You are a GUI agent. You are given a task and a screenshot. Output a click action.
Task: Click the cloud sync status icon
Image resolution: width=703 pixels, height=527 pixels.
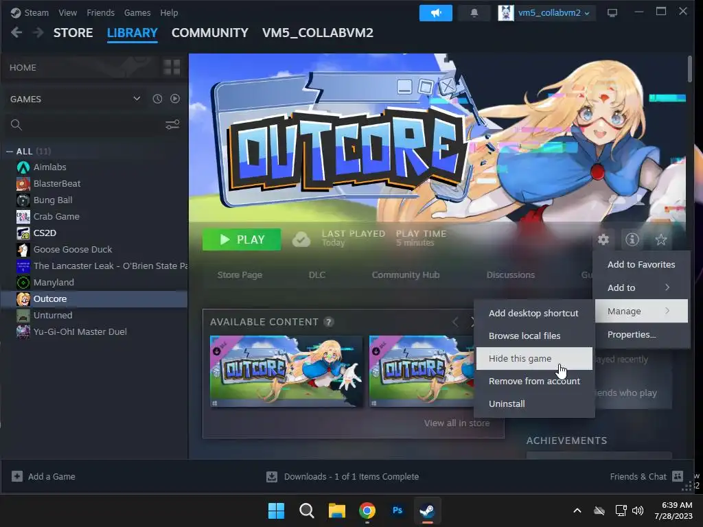click(x=301, y=239)
